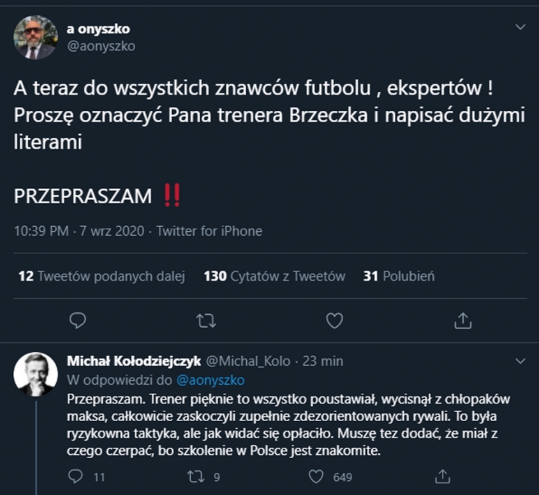Open the main tweet's chevron options menu
Image resolution: width=539 pixels, height=495 pixels.
click(x=521, y=27)
